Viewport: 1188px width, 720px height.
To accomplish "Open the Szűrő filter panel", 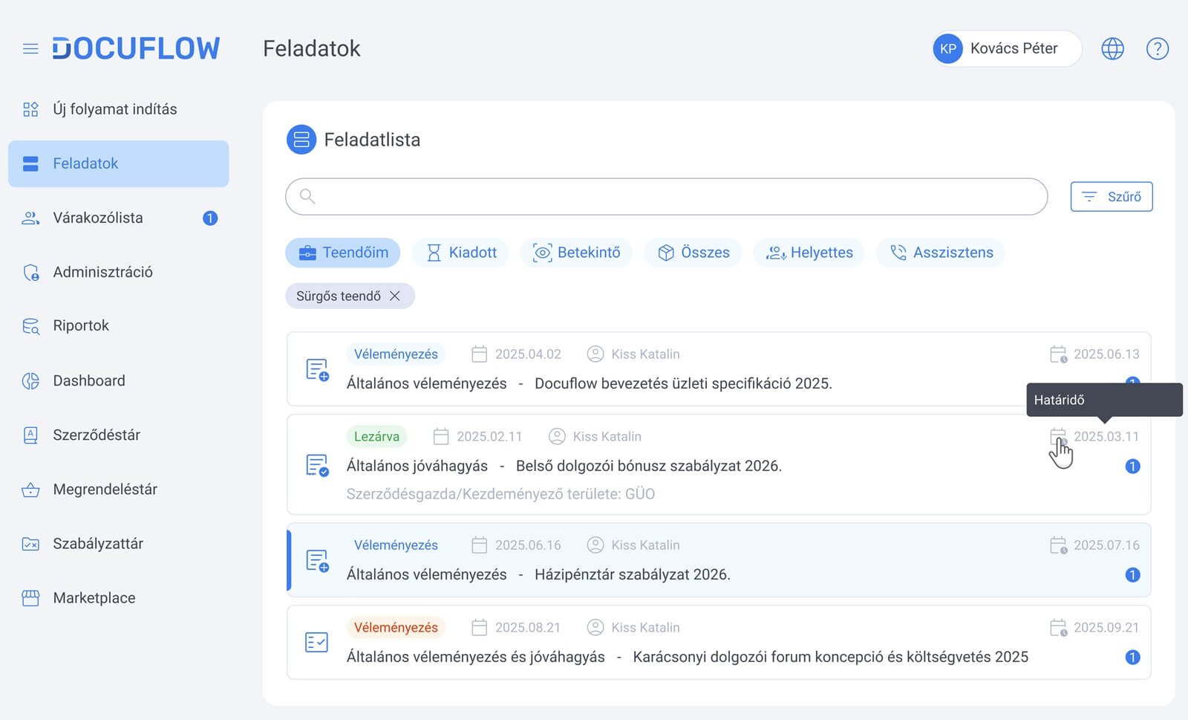I will [x=1111, y=197].
